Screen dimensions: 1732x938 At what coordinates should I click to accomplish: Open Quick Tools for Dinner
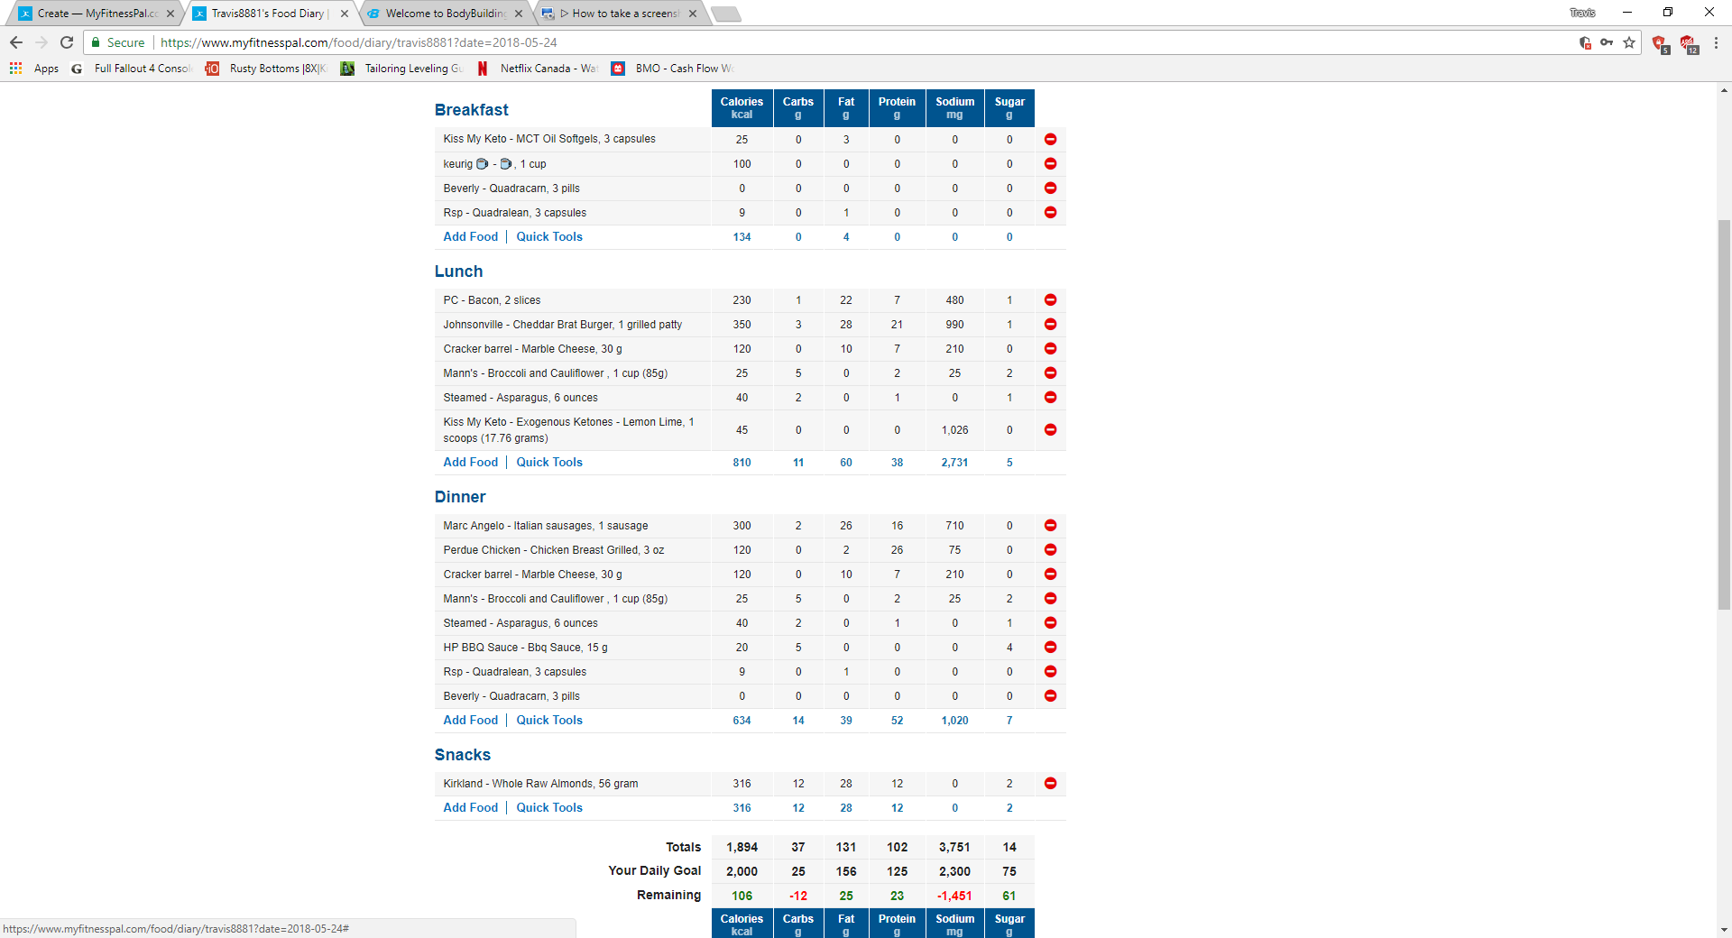(x=549, y=720)
